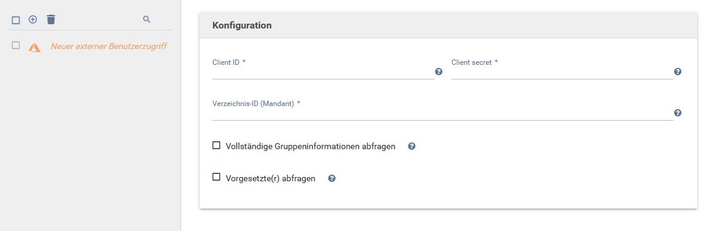The height and width of the screenshot is (231, 702).
Task: Click the orange Azure icon in list
Action: [x=35, y=47]
